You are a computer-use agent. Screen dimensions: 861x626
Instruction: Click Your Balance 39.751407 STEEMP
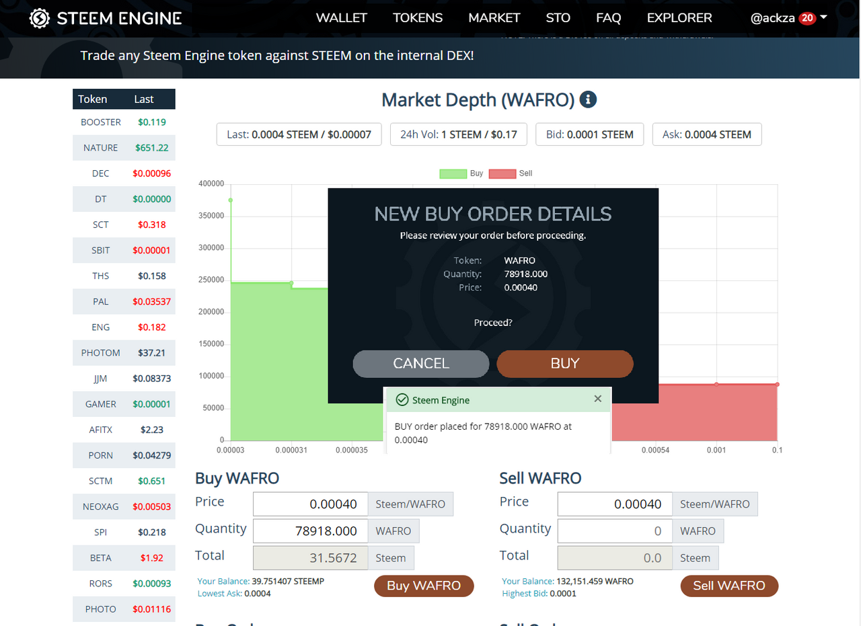288,581
